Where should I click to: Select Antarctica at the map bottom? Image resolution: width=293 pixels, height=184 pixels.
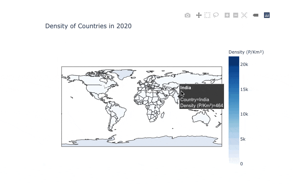coord(142,141)
